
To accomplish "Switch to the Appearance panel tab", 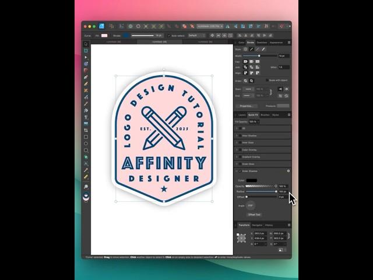I will click(276, 43).
